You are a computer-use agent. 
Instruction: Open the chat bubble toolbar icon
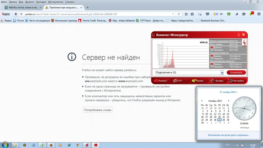(x=244, y=14)
